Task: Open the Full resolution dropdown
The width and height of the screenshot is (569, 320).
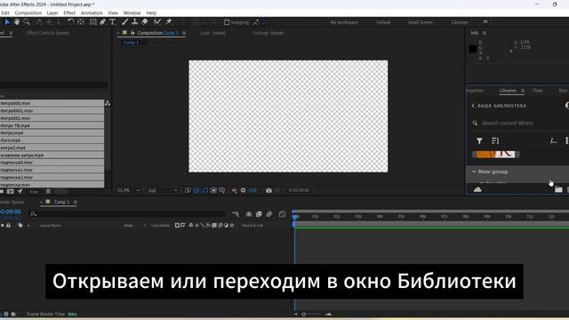Action: click(162, 190)
